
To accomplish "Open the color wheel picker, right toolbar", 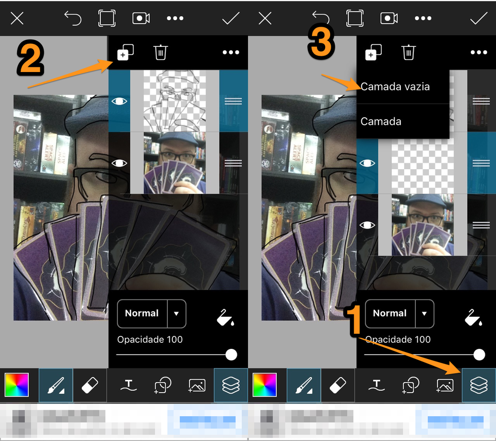I will point(265,385).
